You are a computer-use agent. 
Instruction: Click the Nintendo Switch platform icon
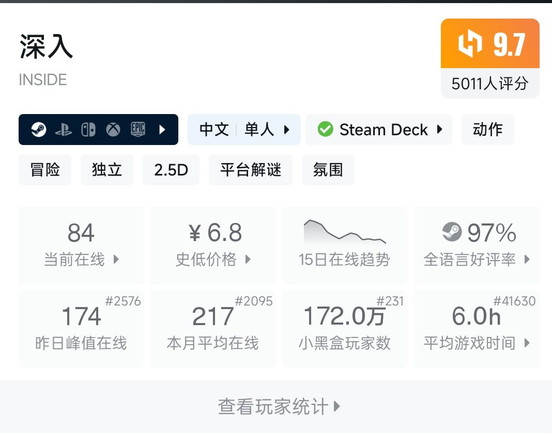[88, 130]
